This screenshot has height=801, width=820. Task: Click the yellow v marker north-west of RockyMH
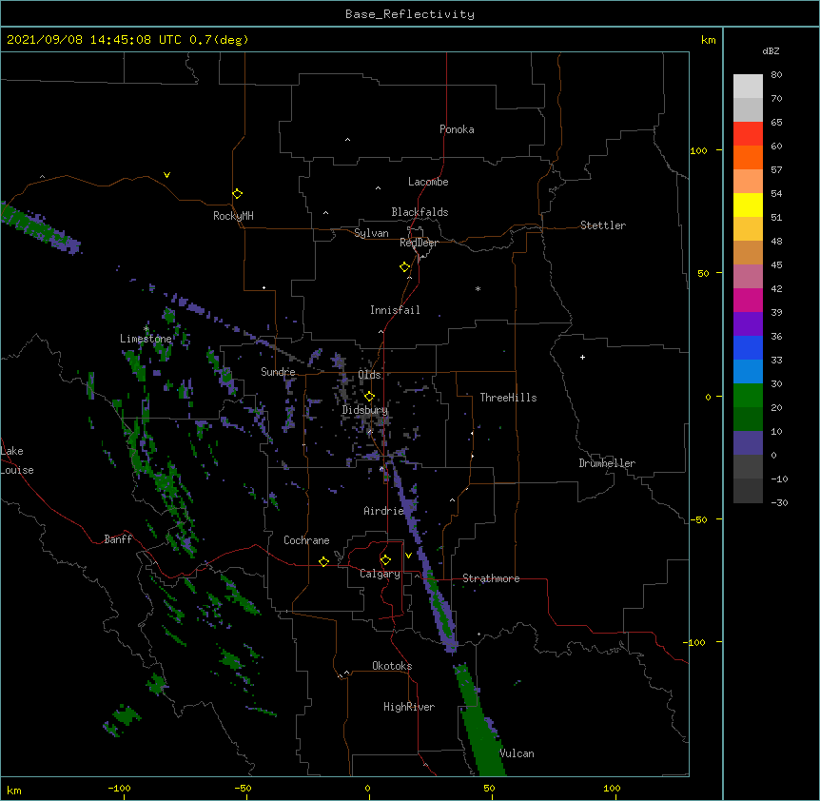point(166,175)
